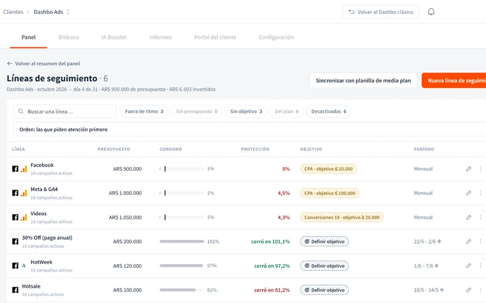Click the Facebook logo in 30% Off row
The width and height of the screenshot is (486, 303).
15,241
